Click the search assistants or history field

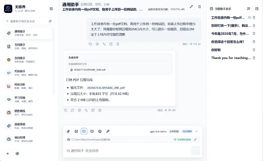pos(29,21)
